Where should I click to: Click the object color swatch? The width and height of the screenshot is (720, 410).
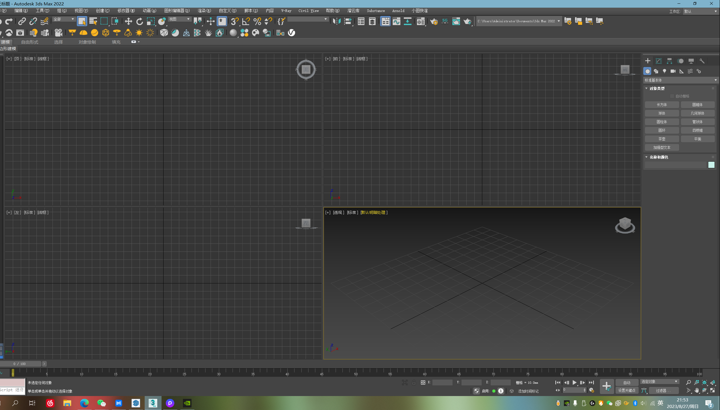point(711,165)
